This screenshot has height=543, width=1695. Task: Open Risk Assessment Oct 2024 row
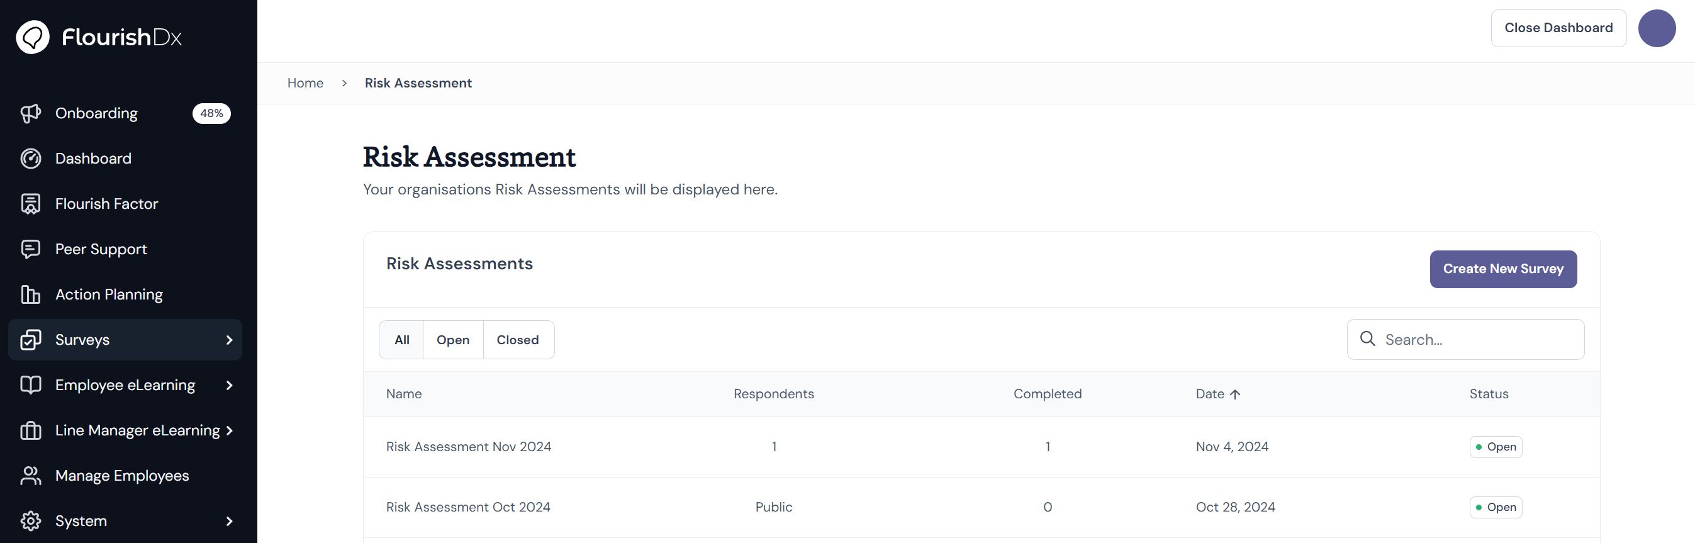pos(981,508)
